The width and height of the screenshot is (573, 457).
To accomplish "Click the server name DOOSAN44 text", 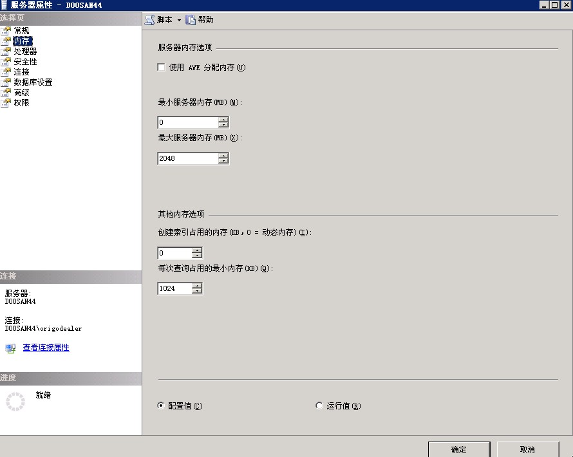I will 20,301.
